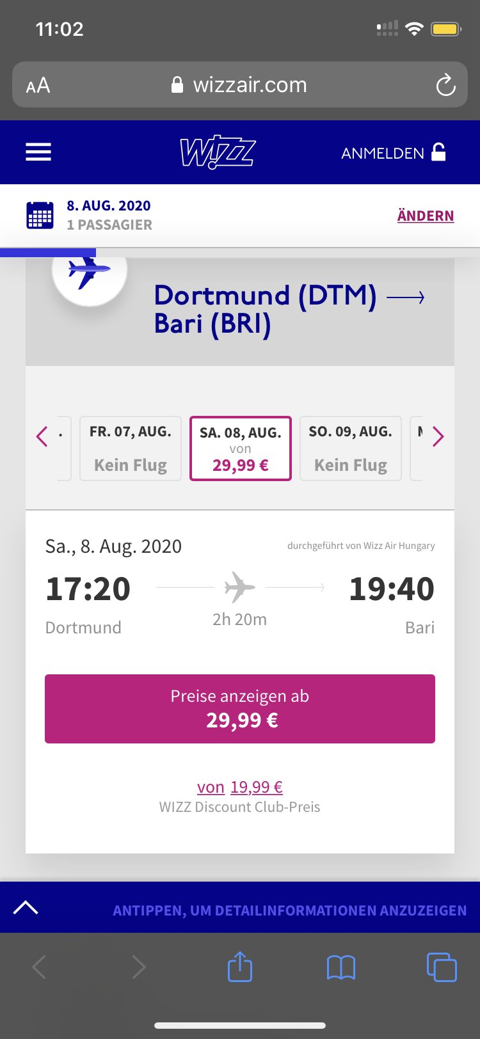Select the So. 09 Aug. date tab
The width and height of the screenshot is (480, 1039).
(x=351, y=448)
